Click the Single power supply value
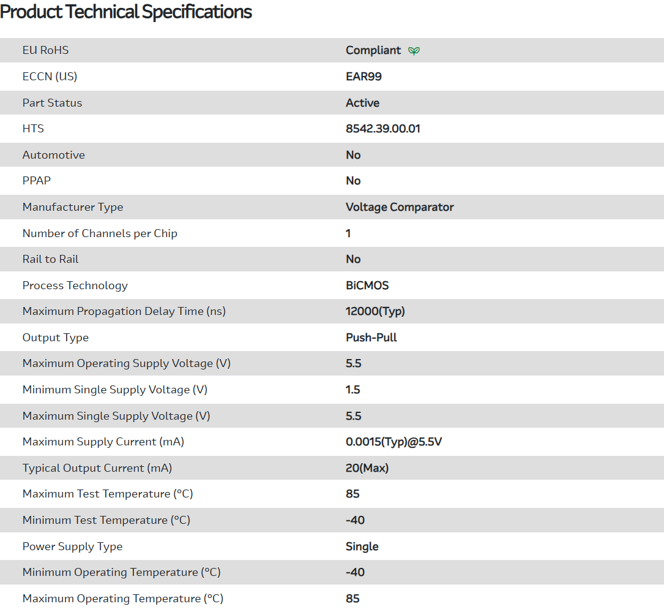Image resolution: width=664 pixels, height=609 pixels. 362,547
